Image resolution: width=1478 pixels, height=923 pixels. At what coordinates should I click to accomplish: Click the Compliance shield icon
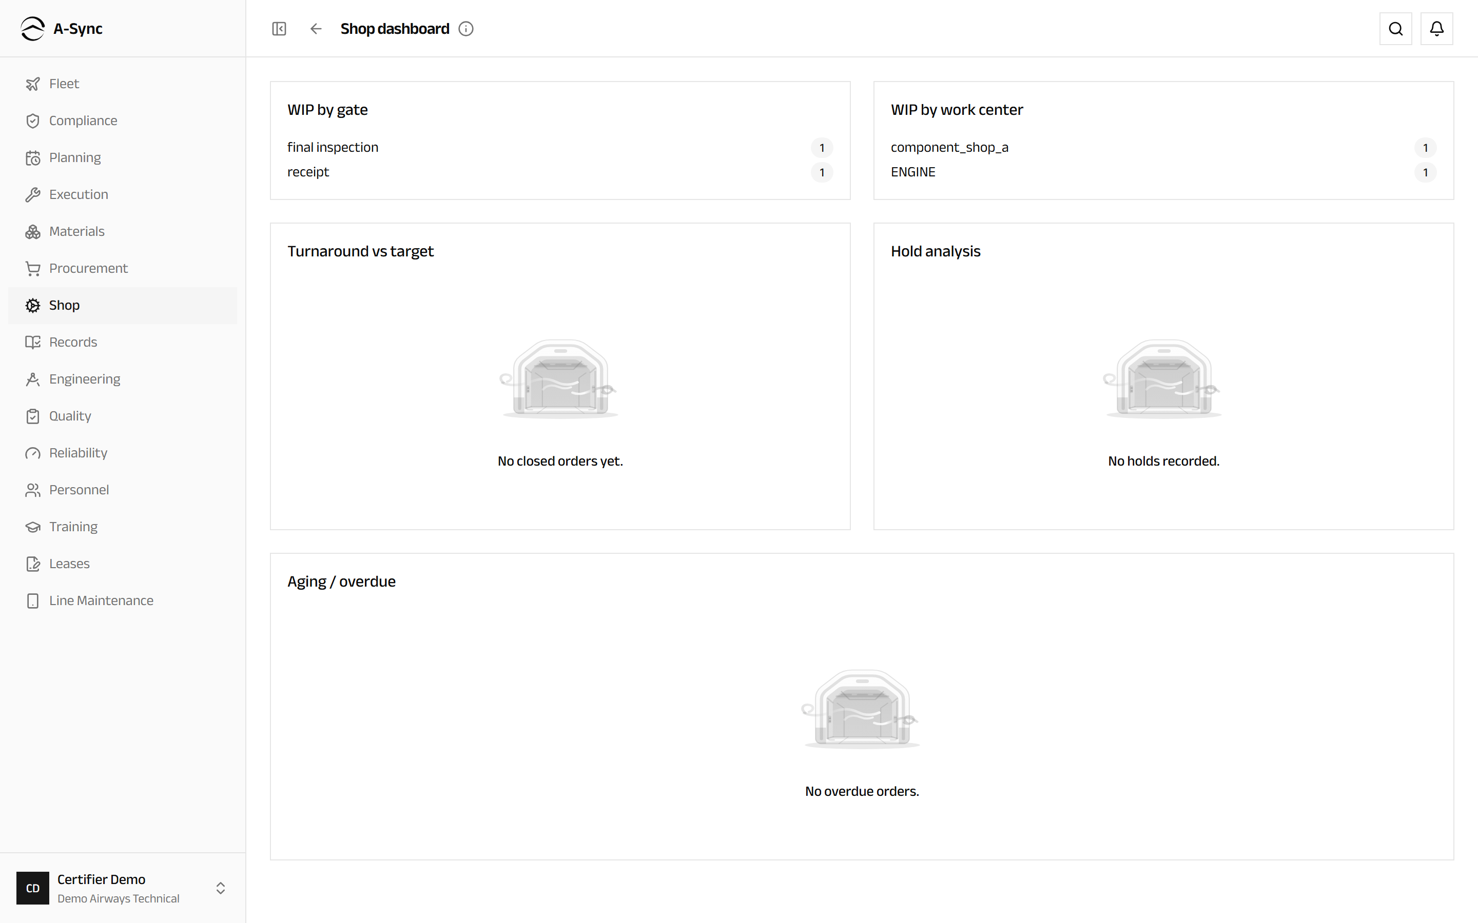point(33,121)
